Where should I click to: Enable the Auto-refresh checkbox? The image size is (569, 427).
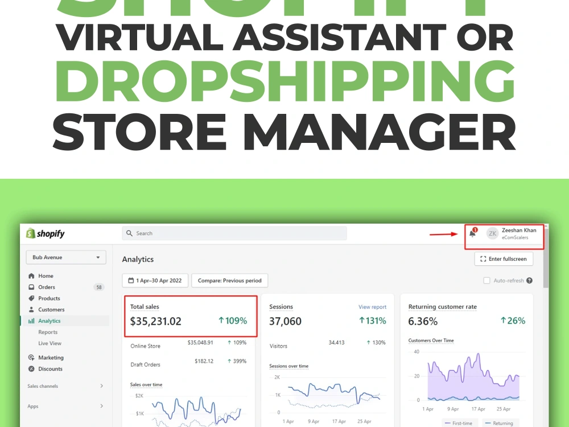tap(487, 281)
